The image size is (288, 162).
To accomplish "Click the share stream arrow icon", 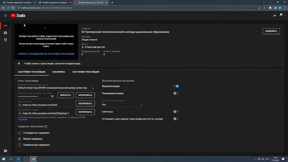I will [274, 16].
